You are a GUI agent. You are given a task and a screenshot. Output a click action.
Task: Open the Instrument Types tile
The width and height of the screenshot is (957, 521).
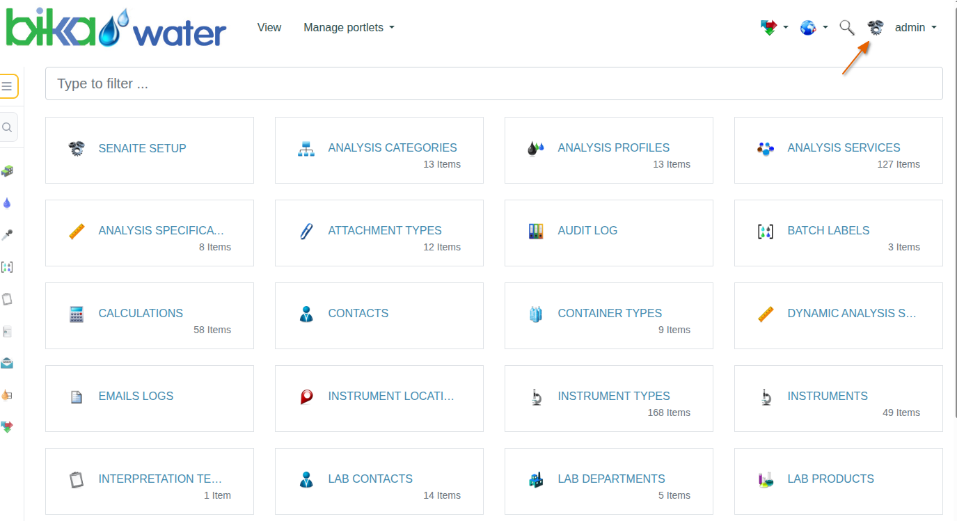click(613, 396)
